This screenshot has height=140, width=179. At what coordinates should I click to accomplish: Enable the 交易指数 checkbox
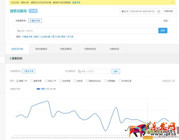(x=105, y=81)
